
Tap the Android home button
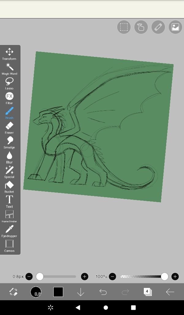point(106,308)
